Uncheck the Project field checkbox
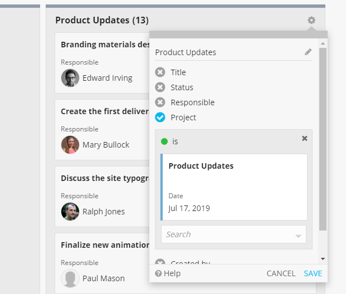The height and width of the screenshot is (294, 346). [x=160, y=117]
